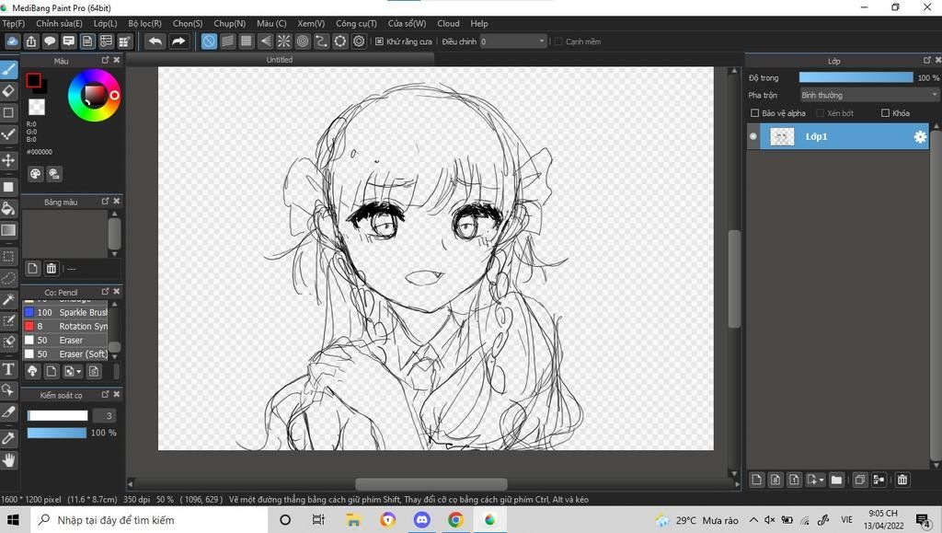This screenshot has width=942, height=533.
Task: Open brush add dropdown arrow in Cọ panel
Action: [x=78, y=372]
